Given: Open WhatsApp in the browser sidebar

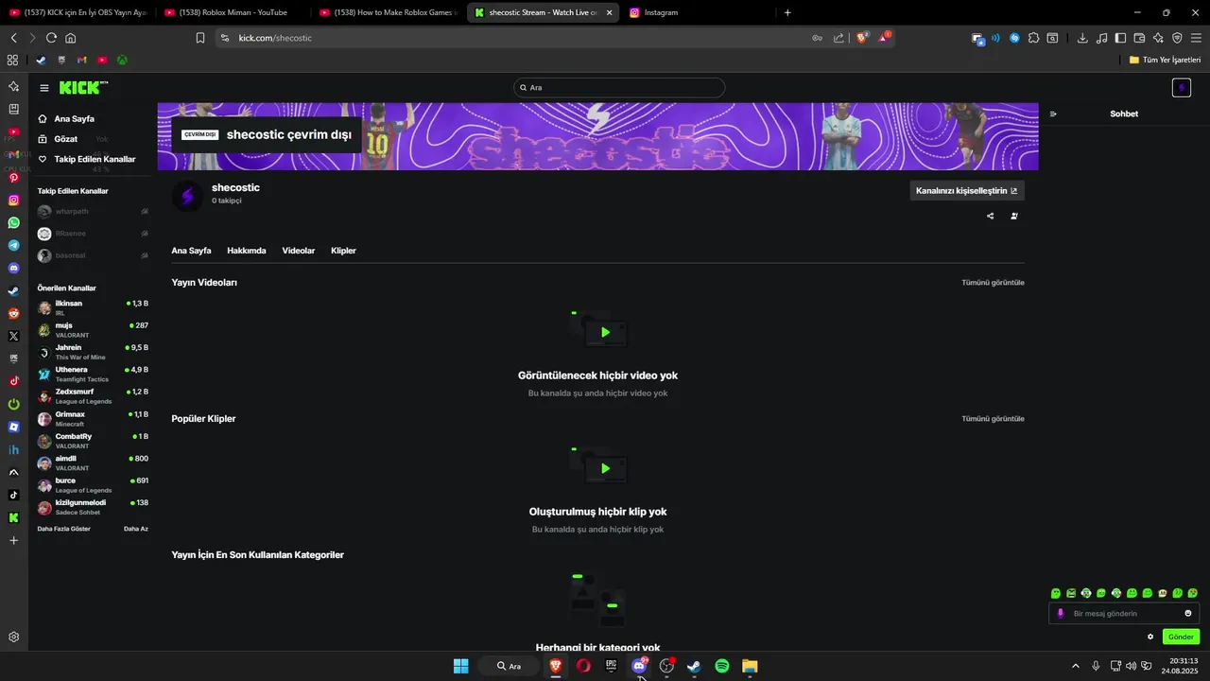Looking at the screenshot, I should point(13,223).
